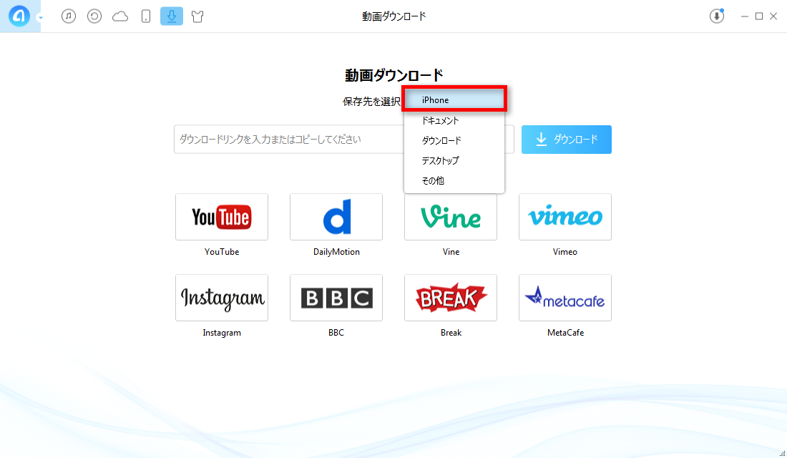Maximize the AnyTrans window
787x458 pixels.
click(x=759, y=16)
